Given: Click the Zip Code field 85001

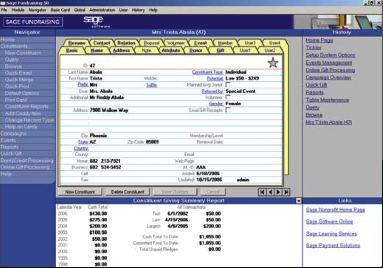Looking at the screenshot, I should click(152, 142).
